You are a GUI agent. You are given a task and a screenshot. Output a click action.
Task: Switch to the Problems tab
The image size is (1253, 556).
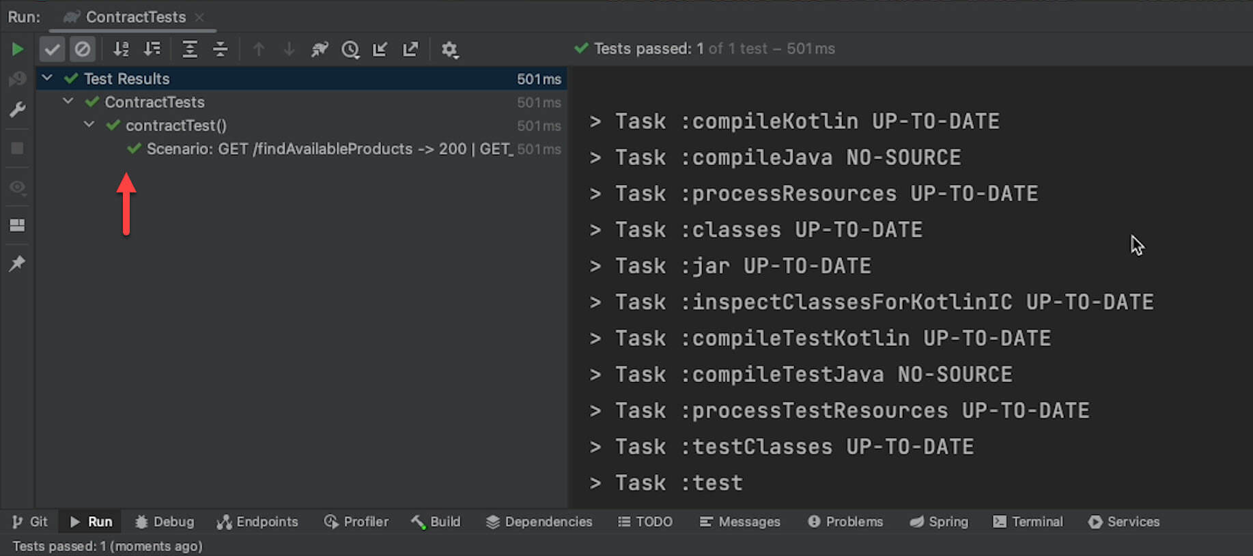(845, 522)
